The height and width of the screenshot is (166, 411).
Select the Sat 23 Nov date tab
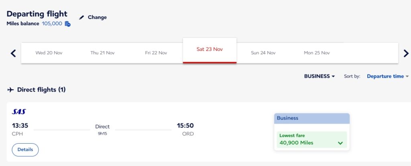pyautogui.click(x=210, y=50)
